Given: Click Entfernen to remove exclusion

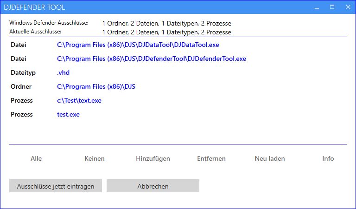Looking at the screenshot, I should [211, 158].
